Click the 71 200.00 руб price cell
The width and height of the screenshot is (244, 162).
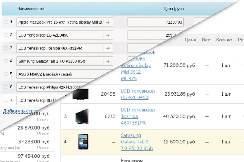[x=179, y=65]
